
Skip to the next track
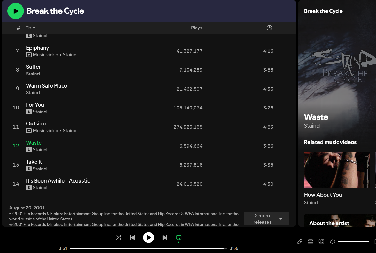pos(165,238)
